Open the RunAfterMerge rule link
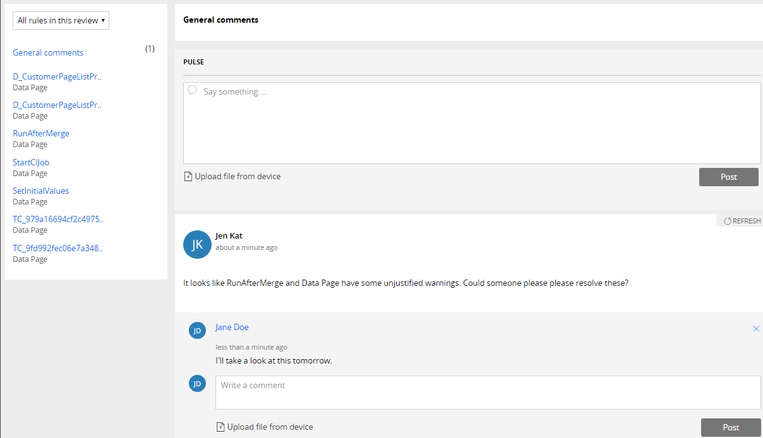The width and height of the screenshot is (763, 438). pyautogui.click(x=41, y=133)
